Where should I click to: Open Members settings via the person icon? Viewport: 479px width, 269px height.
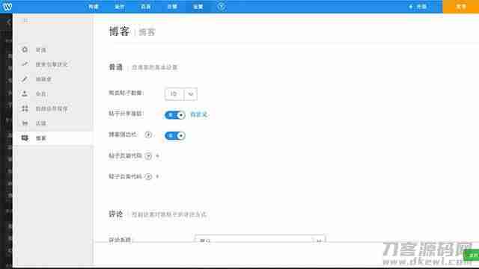25,93
